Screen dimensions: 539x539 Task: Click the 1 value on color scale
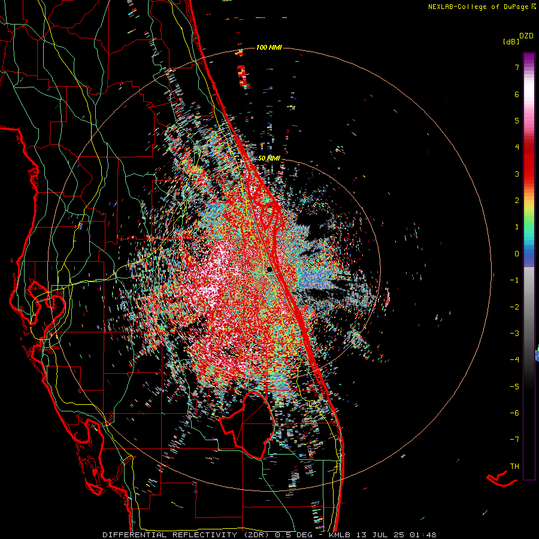517,227
